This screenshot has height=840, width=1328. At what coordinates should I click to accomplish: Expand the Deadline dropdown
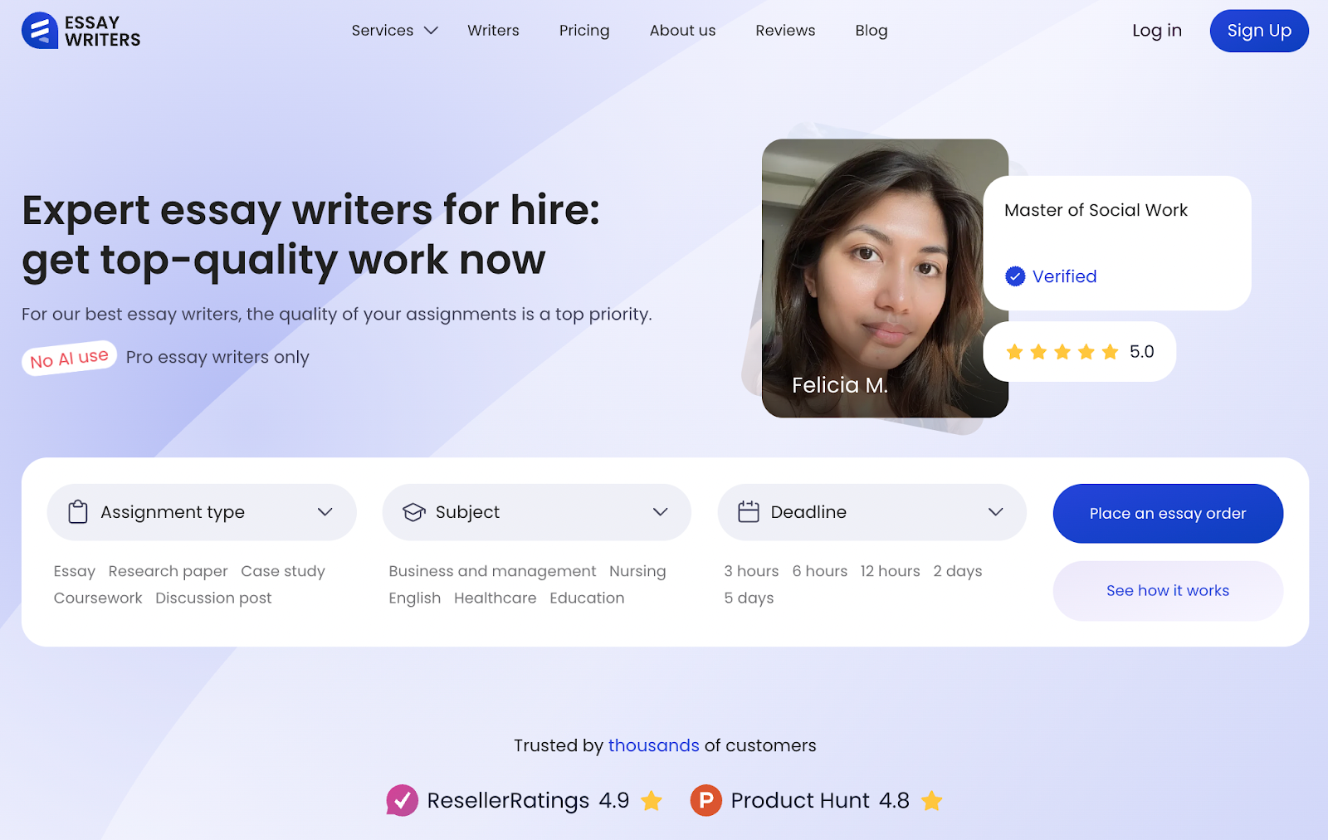point(872,512)
